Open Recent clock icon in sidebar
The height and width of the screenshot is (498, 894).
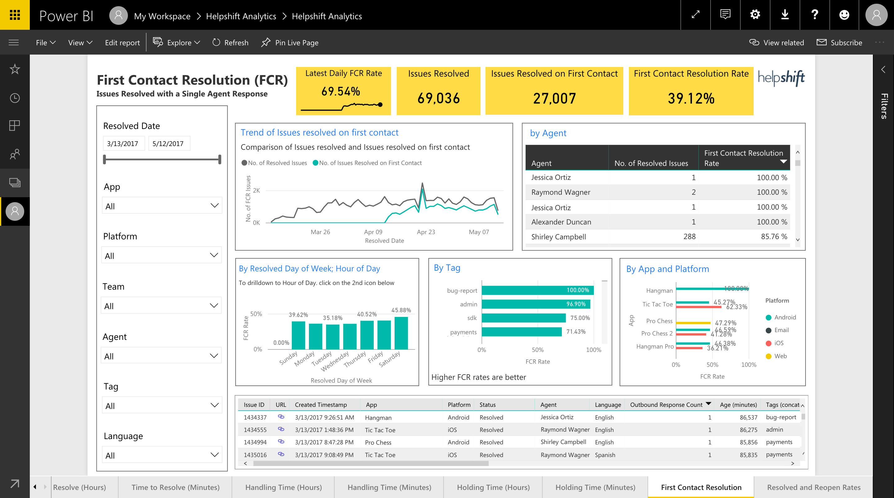tap(15, 98)
